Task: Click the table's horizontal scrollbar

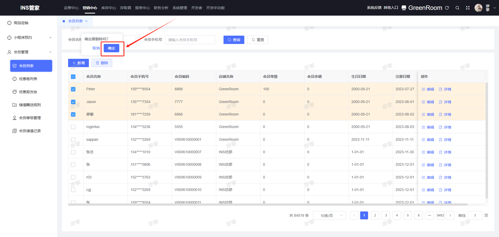Action: 268,204
